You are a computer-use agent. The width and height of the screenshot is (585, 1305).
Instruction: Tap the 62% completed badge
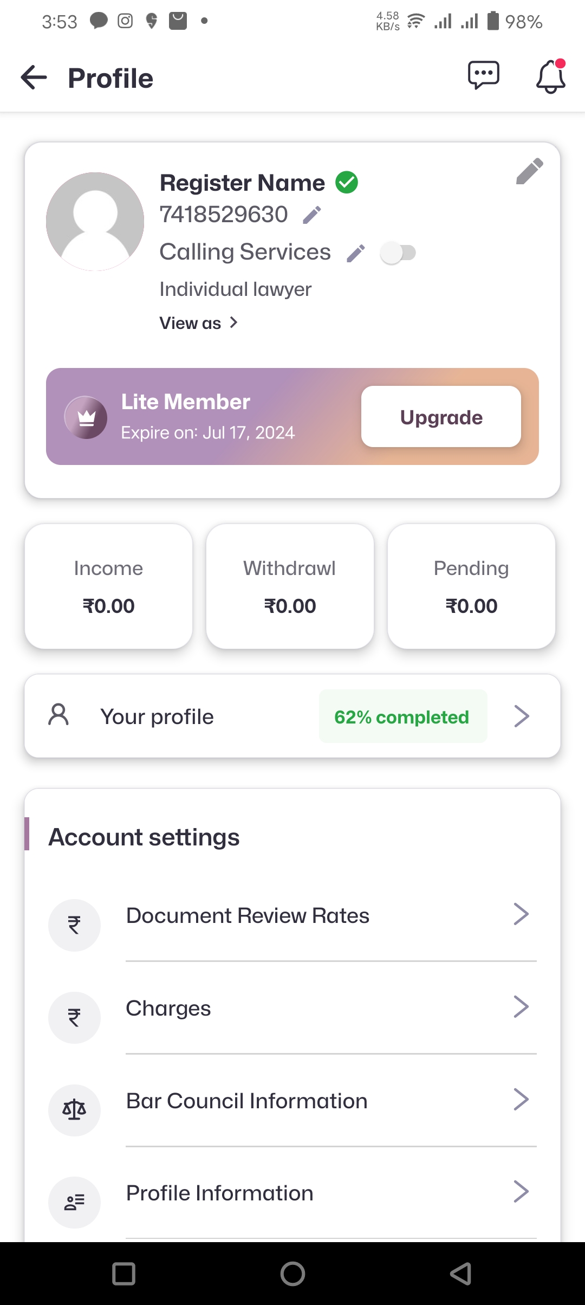coord(402,716)
